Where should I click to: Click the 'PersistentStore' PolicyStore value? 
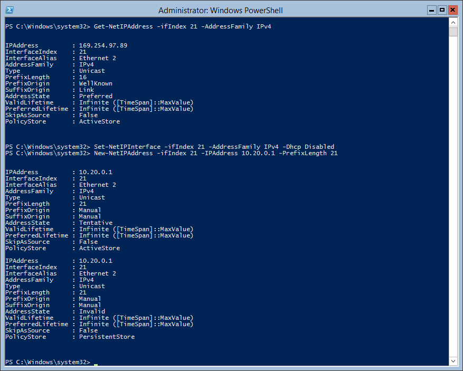click(x=107, y=337)
